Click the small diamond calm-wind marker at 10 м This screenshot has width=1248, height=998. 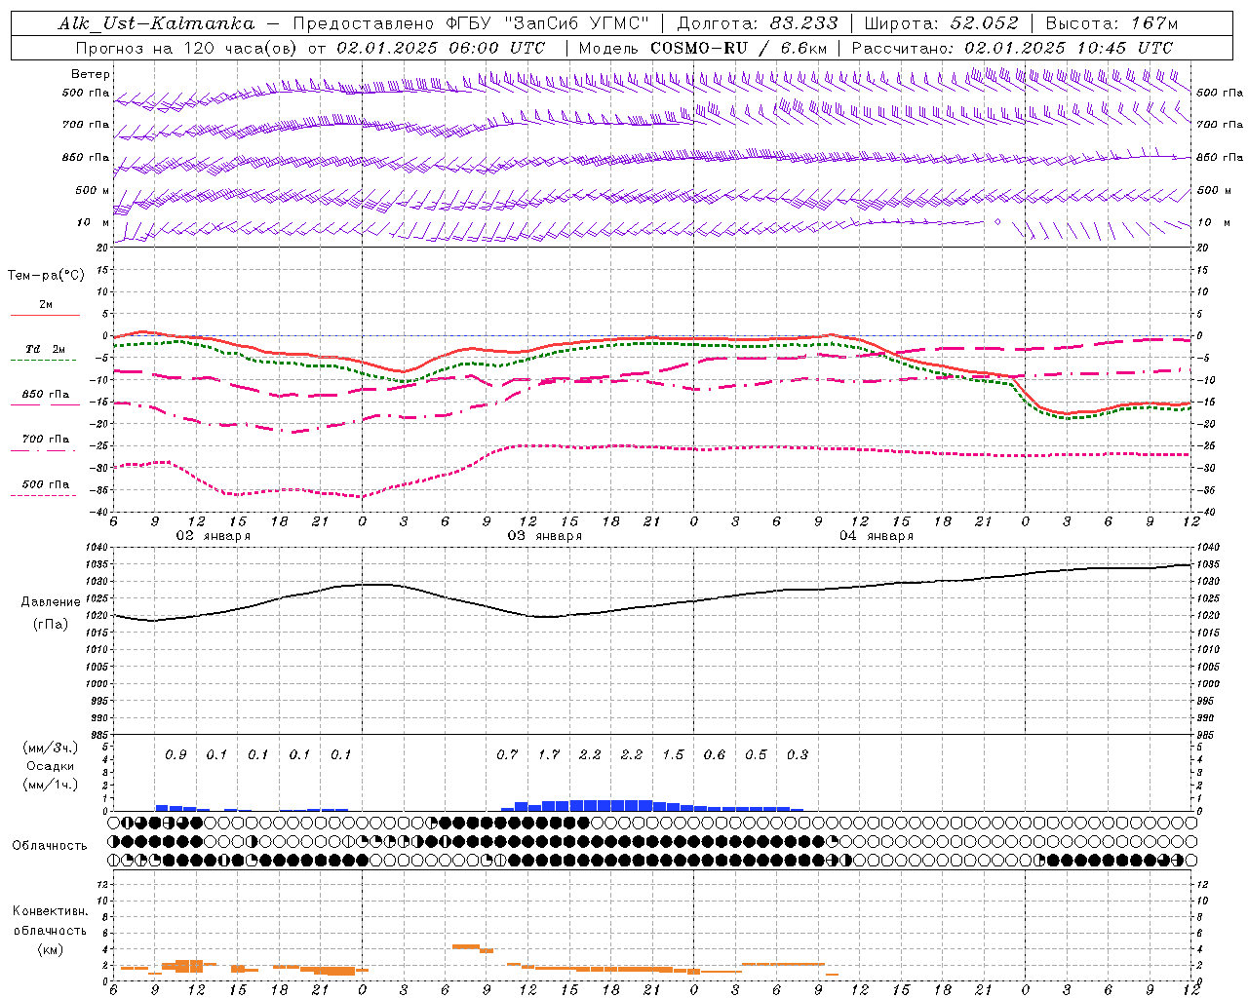[x=997, y=222]
